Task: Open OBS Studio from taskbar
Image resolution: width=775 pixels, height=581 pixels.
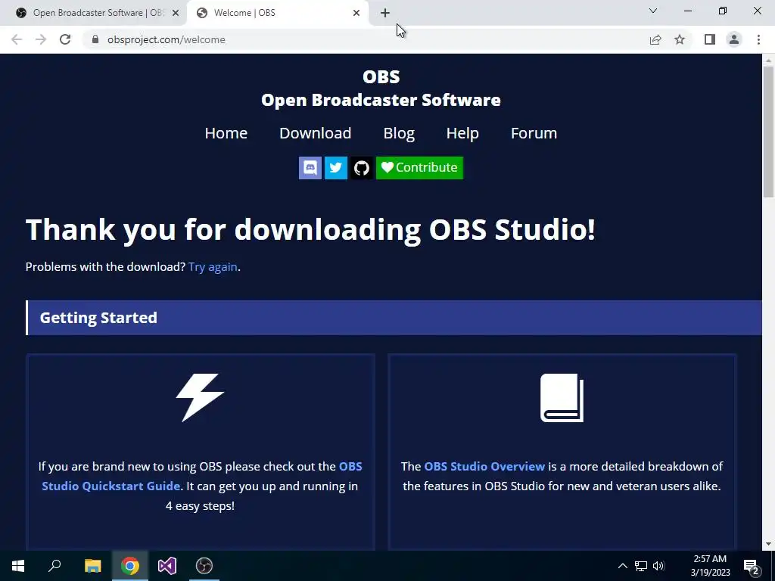Action: 204,566
